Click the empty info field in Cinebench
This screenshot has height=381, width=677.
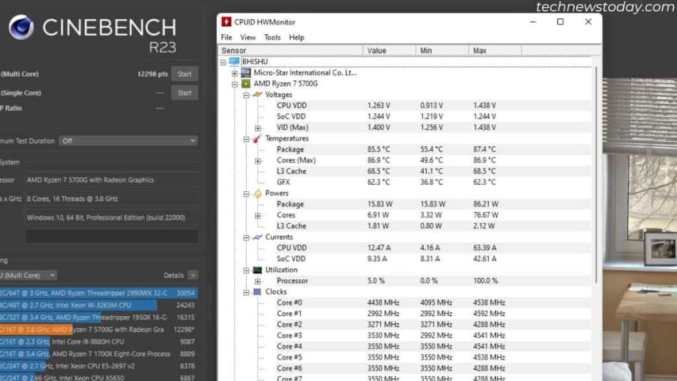click(112, 236)
